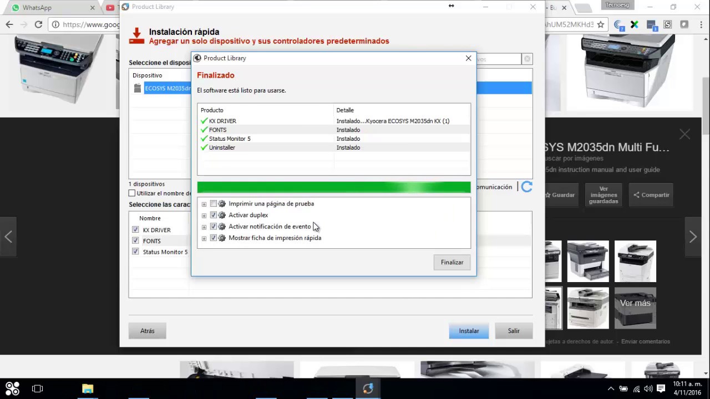Viewport: 710px width, 399px height.
Task: Open the Windows Start menu
Action: (12, 388)
